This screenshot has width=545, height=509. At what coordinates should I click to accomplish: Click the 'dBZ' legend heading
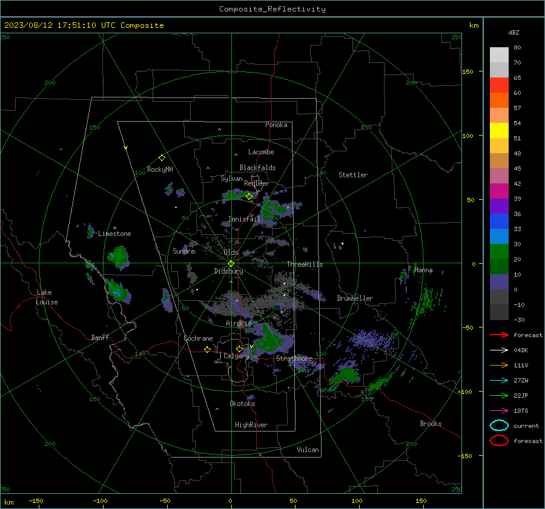pyautogui.click(x=514, y=32)
